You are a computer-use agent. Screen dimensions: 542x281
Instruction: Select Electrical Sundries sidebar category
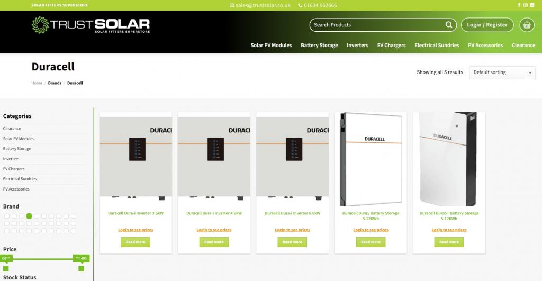[20, 179]
